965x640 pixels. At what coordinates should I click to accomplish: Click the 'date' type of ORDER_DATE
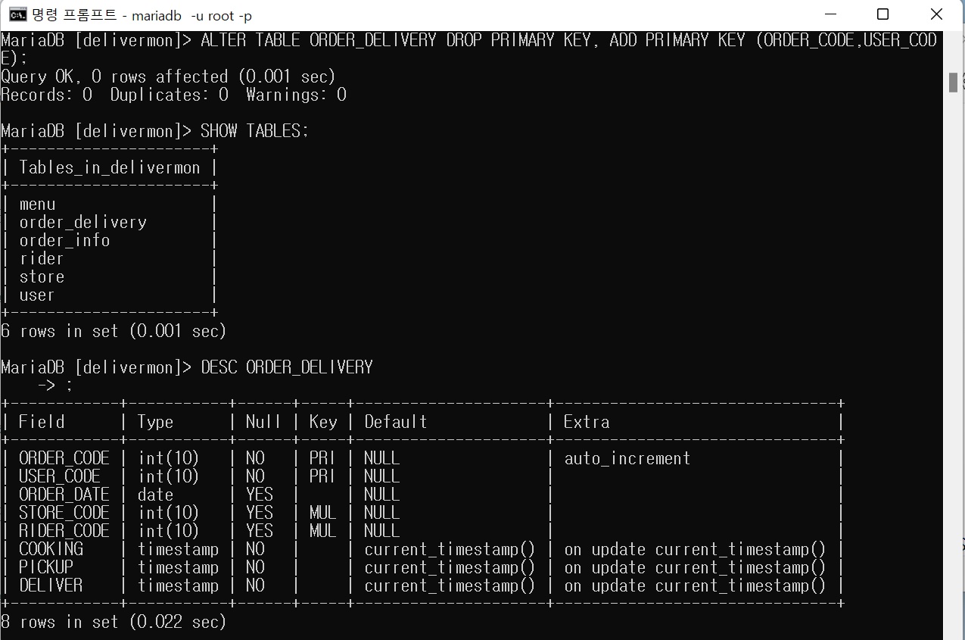coord(155,495)
